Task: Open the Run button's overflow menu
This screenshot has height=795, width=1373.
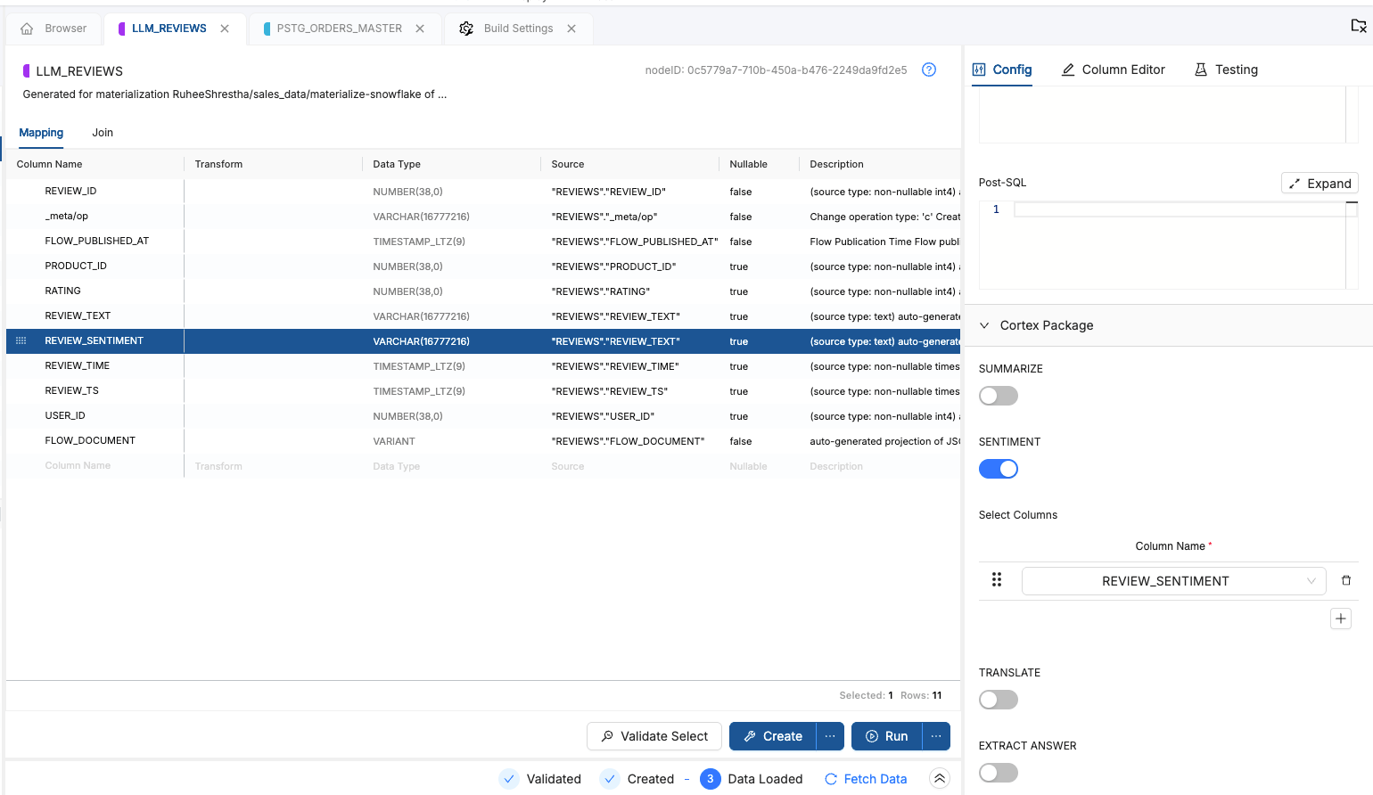Action: point(935,735)
